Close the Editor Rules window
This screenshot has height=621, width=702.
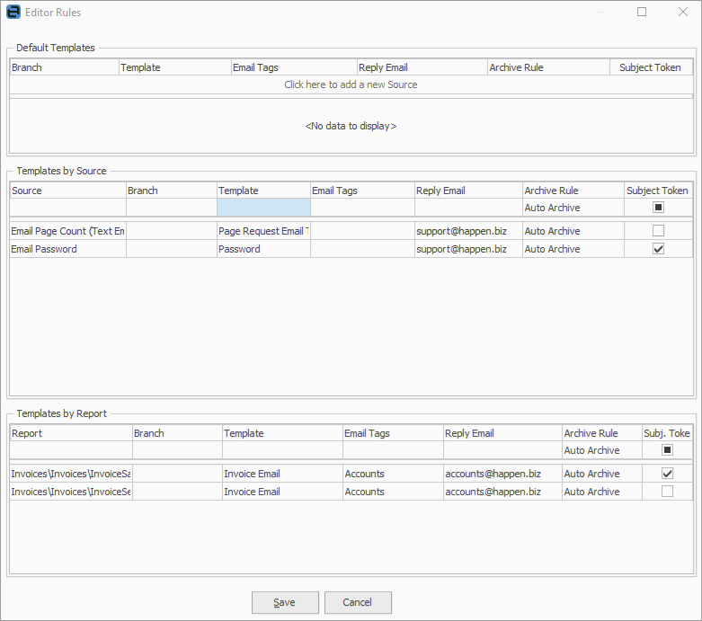(x=682, y=13)
